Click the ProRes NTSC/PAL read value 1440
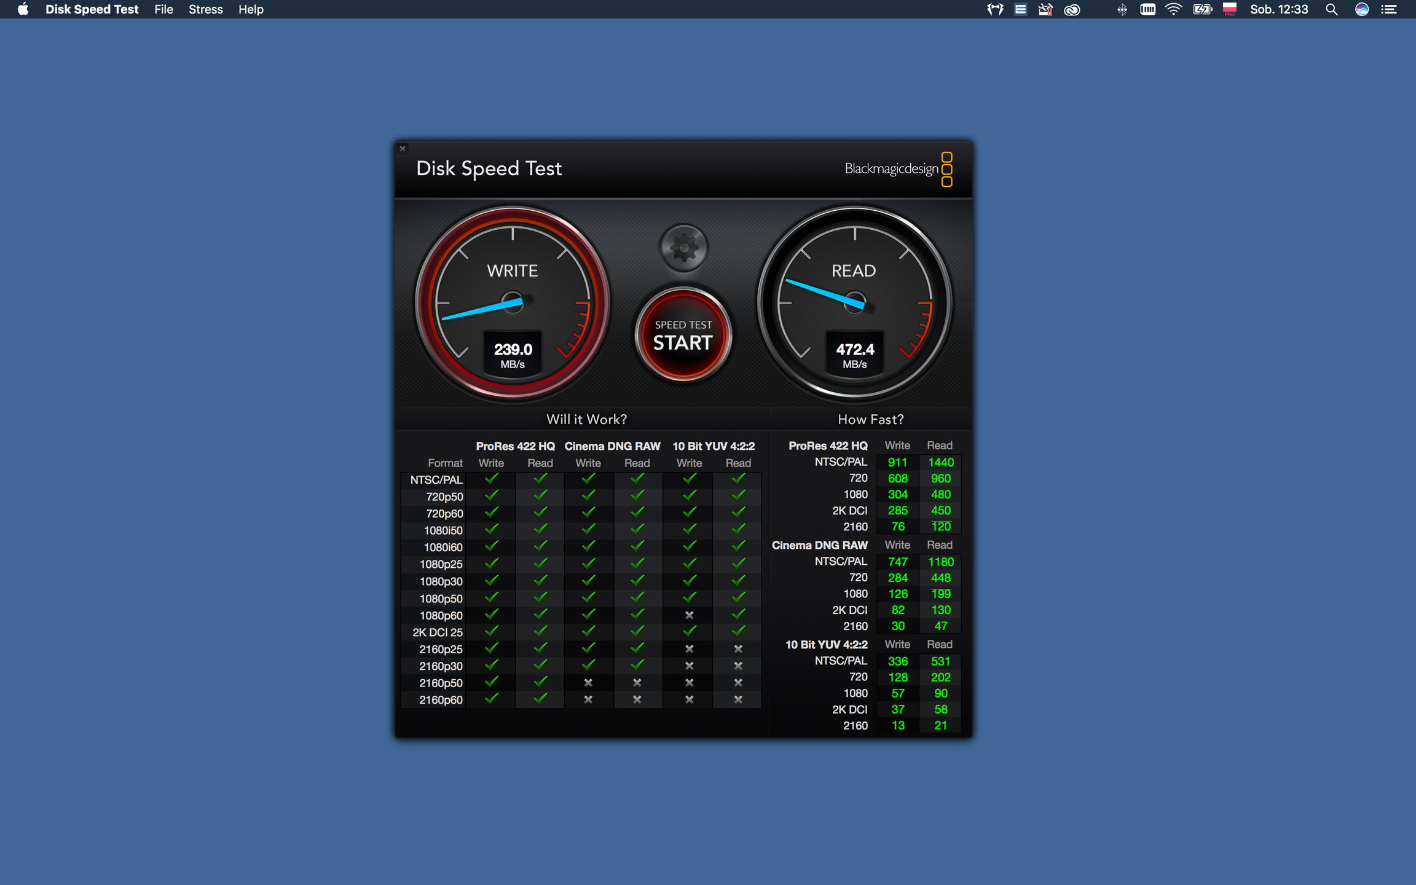Viewport: 1416px width, 885px height. (941, 463)
